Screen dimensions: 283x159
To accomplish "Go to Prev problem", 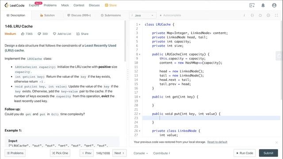I will pos(87,153).
